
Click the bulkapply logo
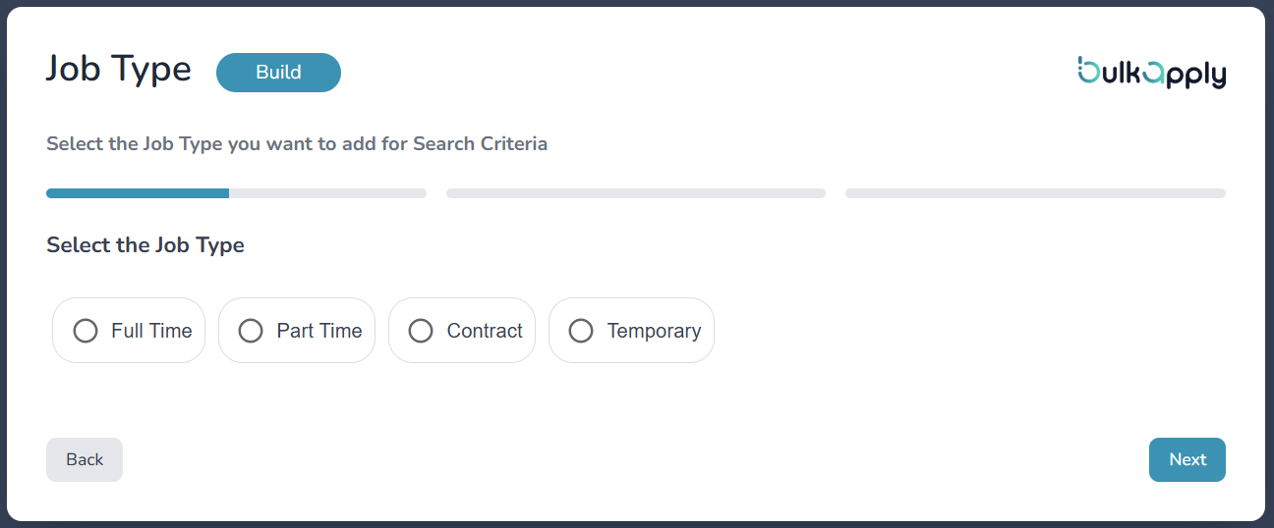click(x=1152, y=72)
